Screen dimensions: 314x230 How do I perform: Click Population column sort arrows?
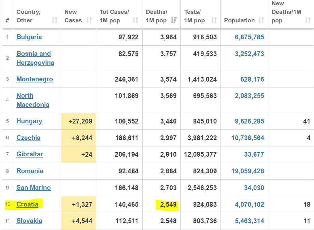261,20
